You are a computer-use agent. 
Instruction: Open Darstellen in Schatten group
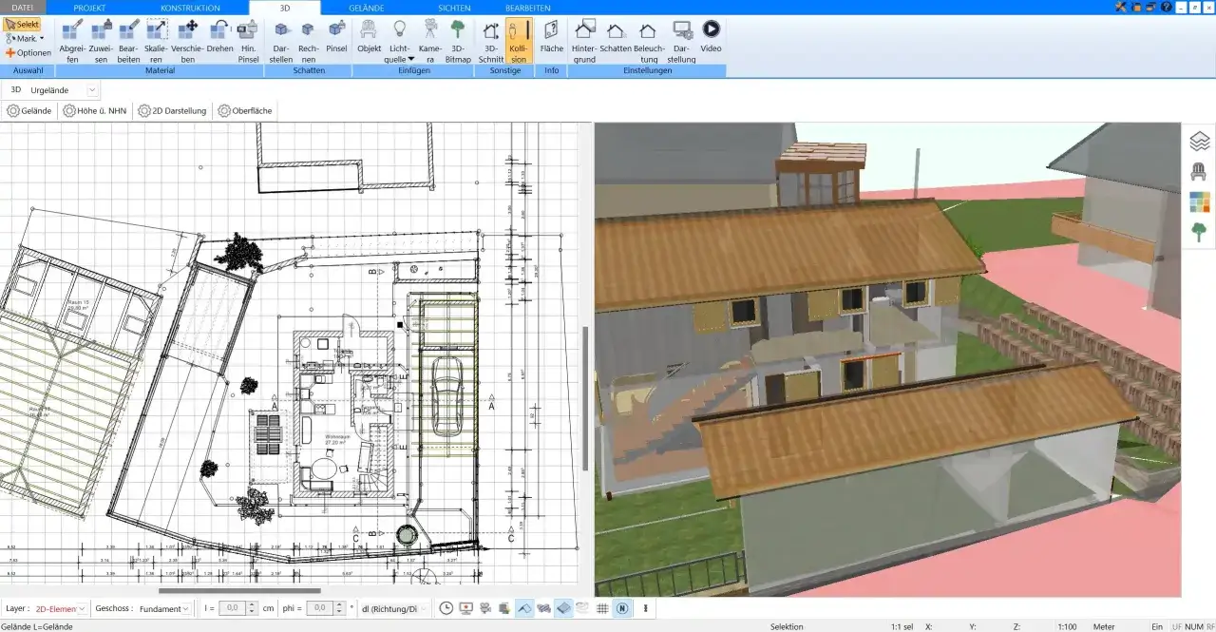pos(281,41)
